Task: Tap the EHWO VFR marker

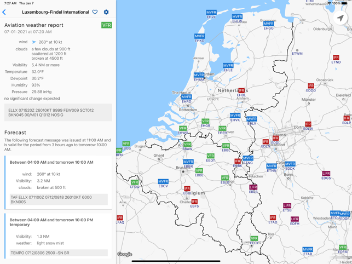Action: click(x=183, y=128)
